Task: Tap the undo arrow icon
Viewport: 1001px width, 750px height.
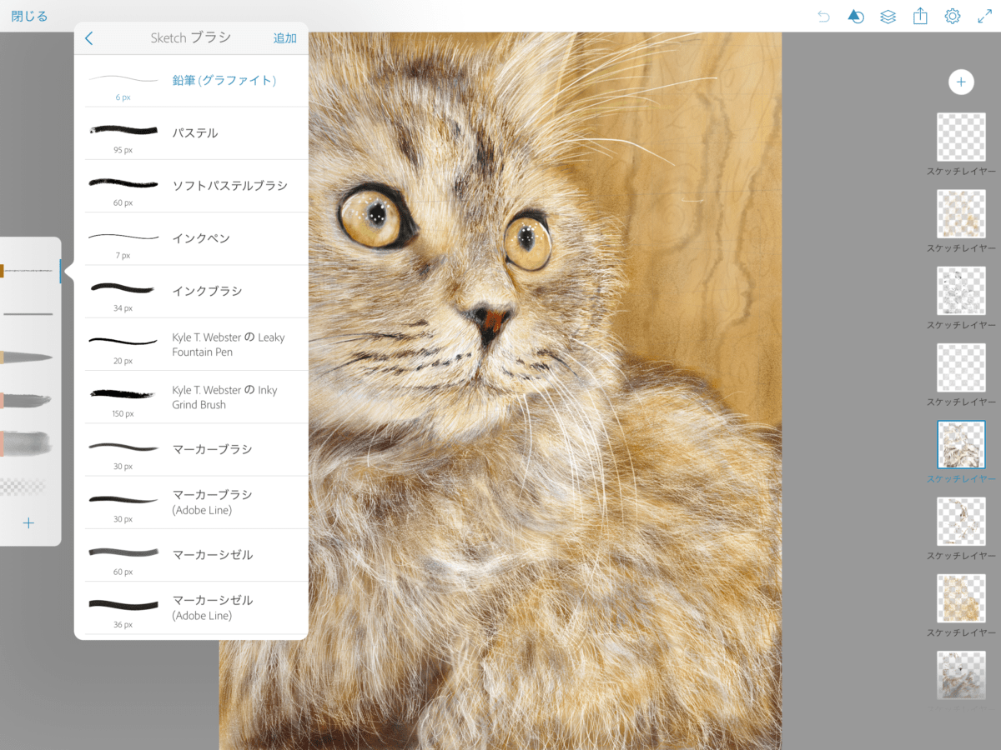Action: pyautogui.click(x=823, y=17)
